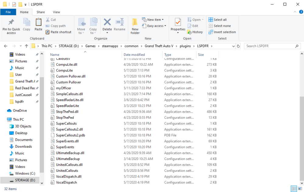Image resolution: width=304 pixels, height=192 pixels.
Task: Sort files by Date modified column
Action: point(134,55)
